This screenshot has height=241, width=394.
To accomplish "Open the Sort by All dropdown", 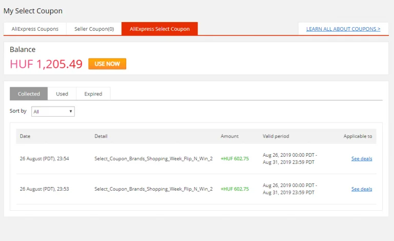I will (x=53, y=112).
